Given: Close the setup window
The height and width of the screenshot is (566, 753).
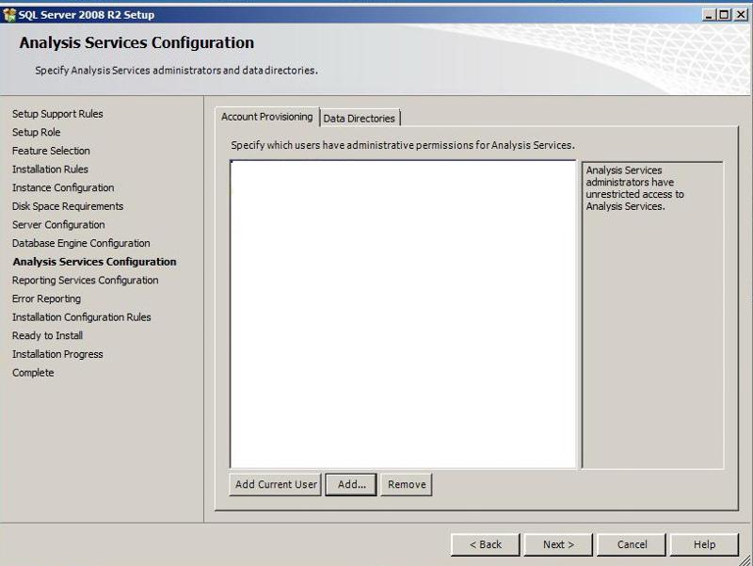Looking at the screenshot, I should pos(741,15).
